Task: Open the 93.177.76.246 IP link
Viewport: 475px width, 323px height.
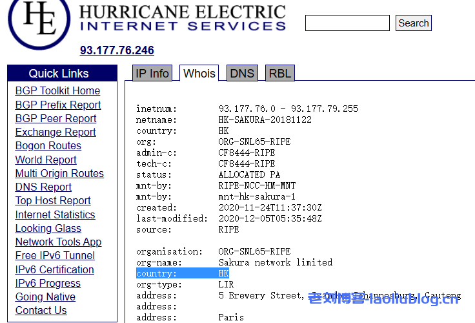Action: click(117, 50)
